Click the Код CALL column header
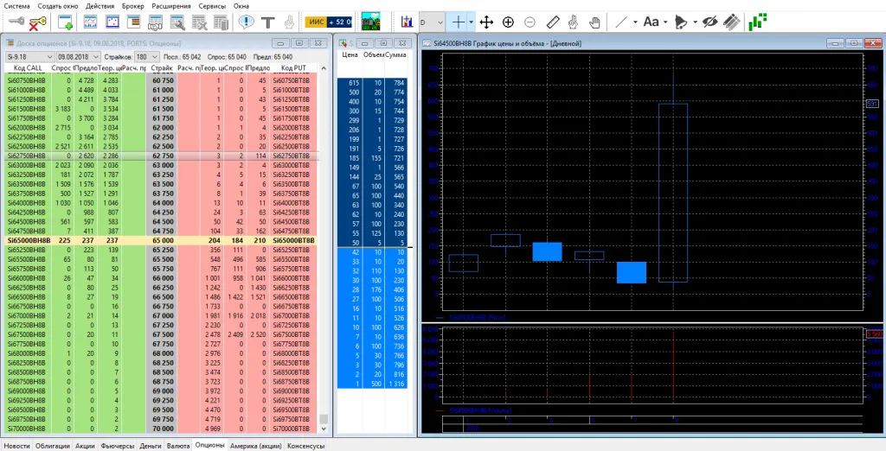This screenshot has width=886, height=451. coord(26,67)
